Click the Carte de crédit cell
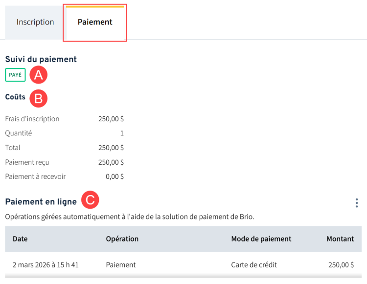The height and width of the screenshot is (284, 367). pos(254,265)
